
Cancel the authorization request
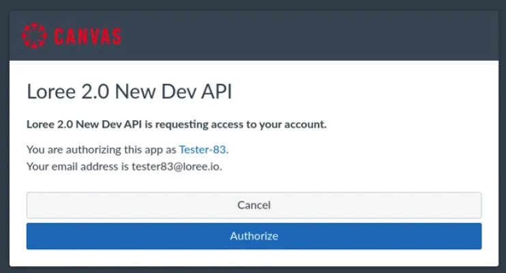(x=254, y=205)
